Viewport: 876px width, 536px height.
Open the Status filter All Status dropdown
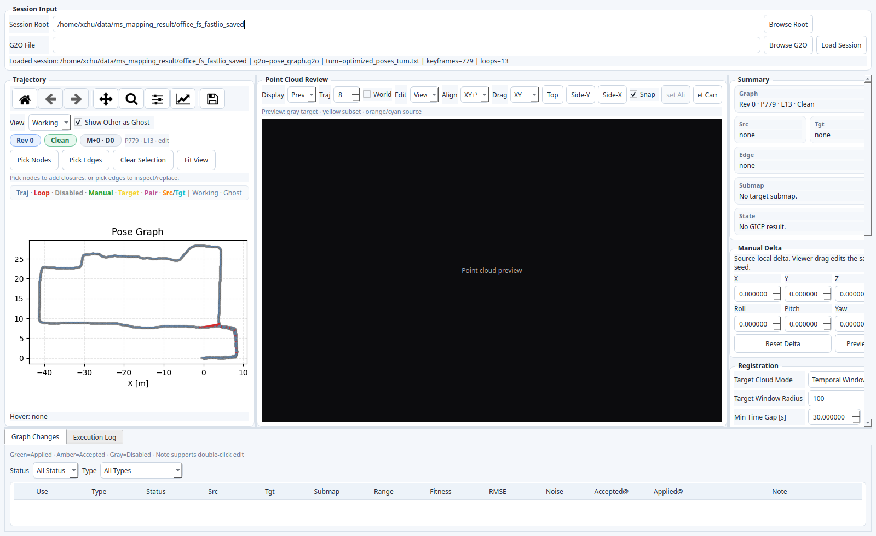56,471
